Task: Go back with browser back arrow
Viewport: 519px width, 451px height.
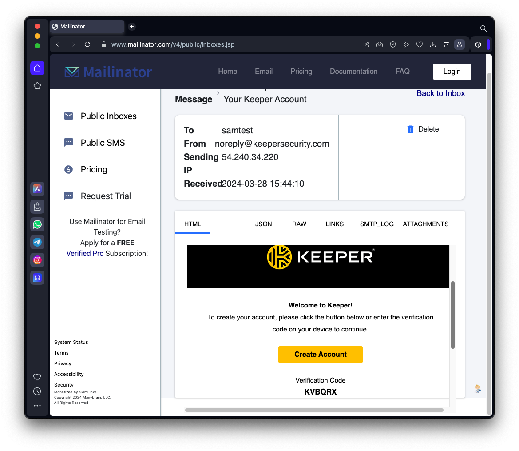Action: 57,44
